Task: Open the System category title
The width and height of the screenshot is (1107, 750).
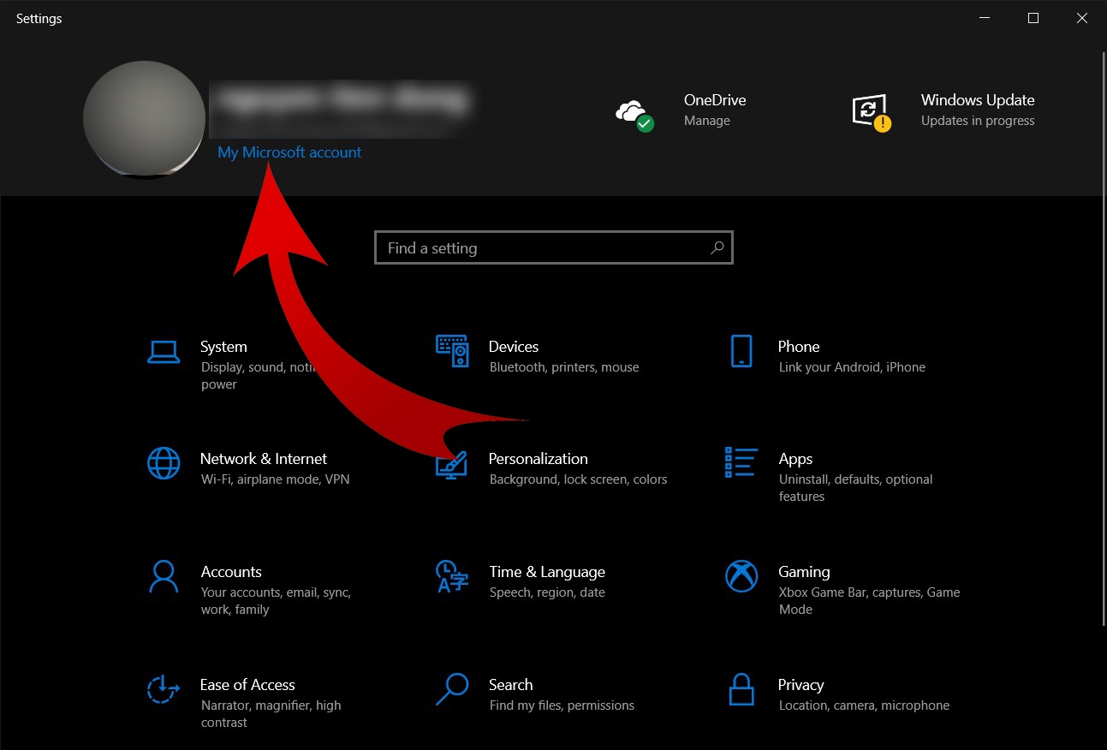Action: [223, 347]
